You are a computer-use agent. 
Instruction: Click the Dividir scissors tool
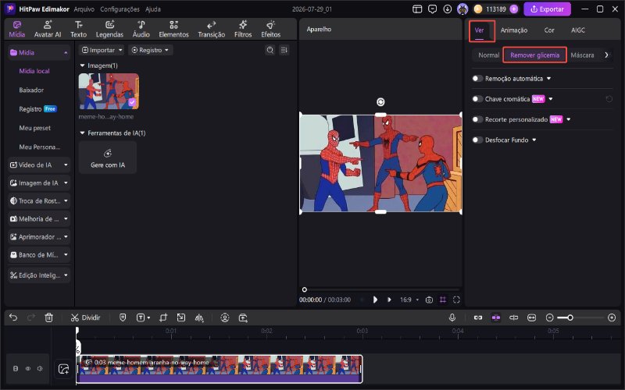[x=86, y=317]
